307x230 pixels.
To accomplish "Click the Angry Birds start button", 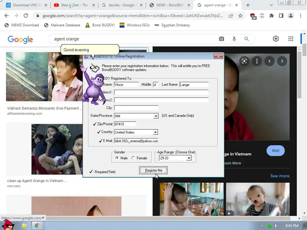I will pos(7,224).
